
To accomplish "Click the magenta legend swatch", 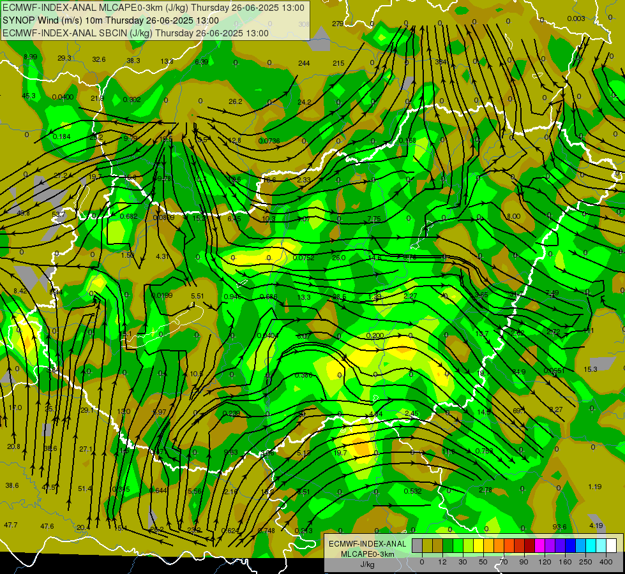I will pos(540,545).
